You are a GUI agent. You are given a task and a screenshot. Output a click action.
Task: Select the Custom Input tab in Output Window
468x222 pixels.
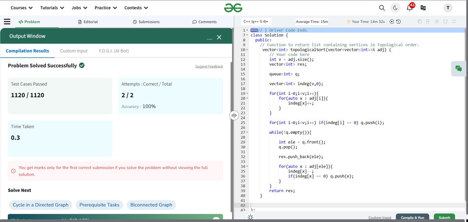point(74,51)
